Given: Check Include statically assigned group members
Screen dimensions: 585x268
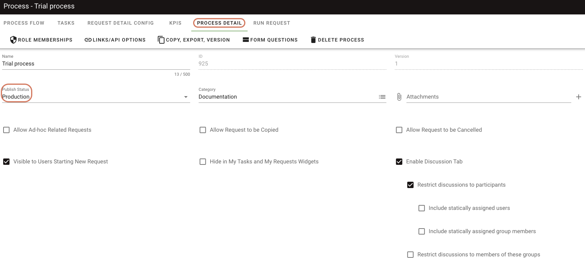Looking at the screenshot, I should [x=422, y=231].
